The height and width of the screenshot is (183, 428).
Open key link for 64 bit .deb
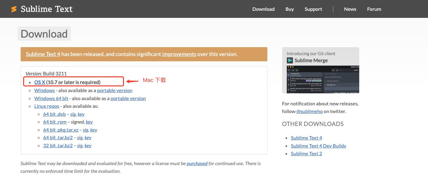pos(81,114)
